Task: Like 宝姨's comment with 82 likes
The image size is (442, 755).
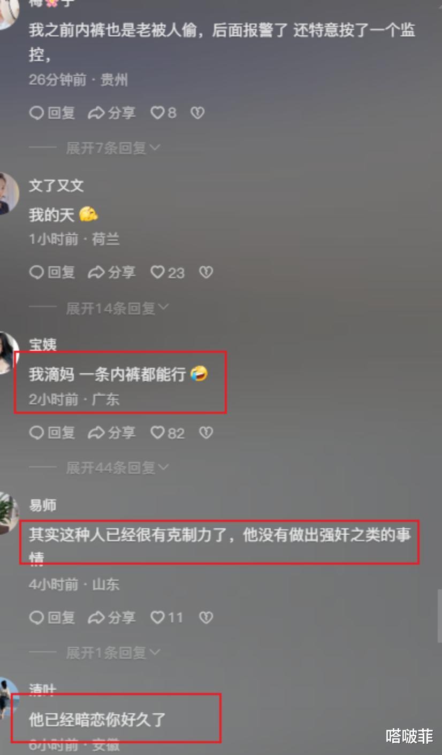Action: coord(167,433)
